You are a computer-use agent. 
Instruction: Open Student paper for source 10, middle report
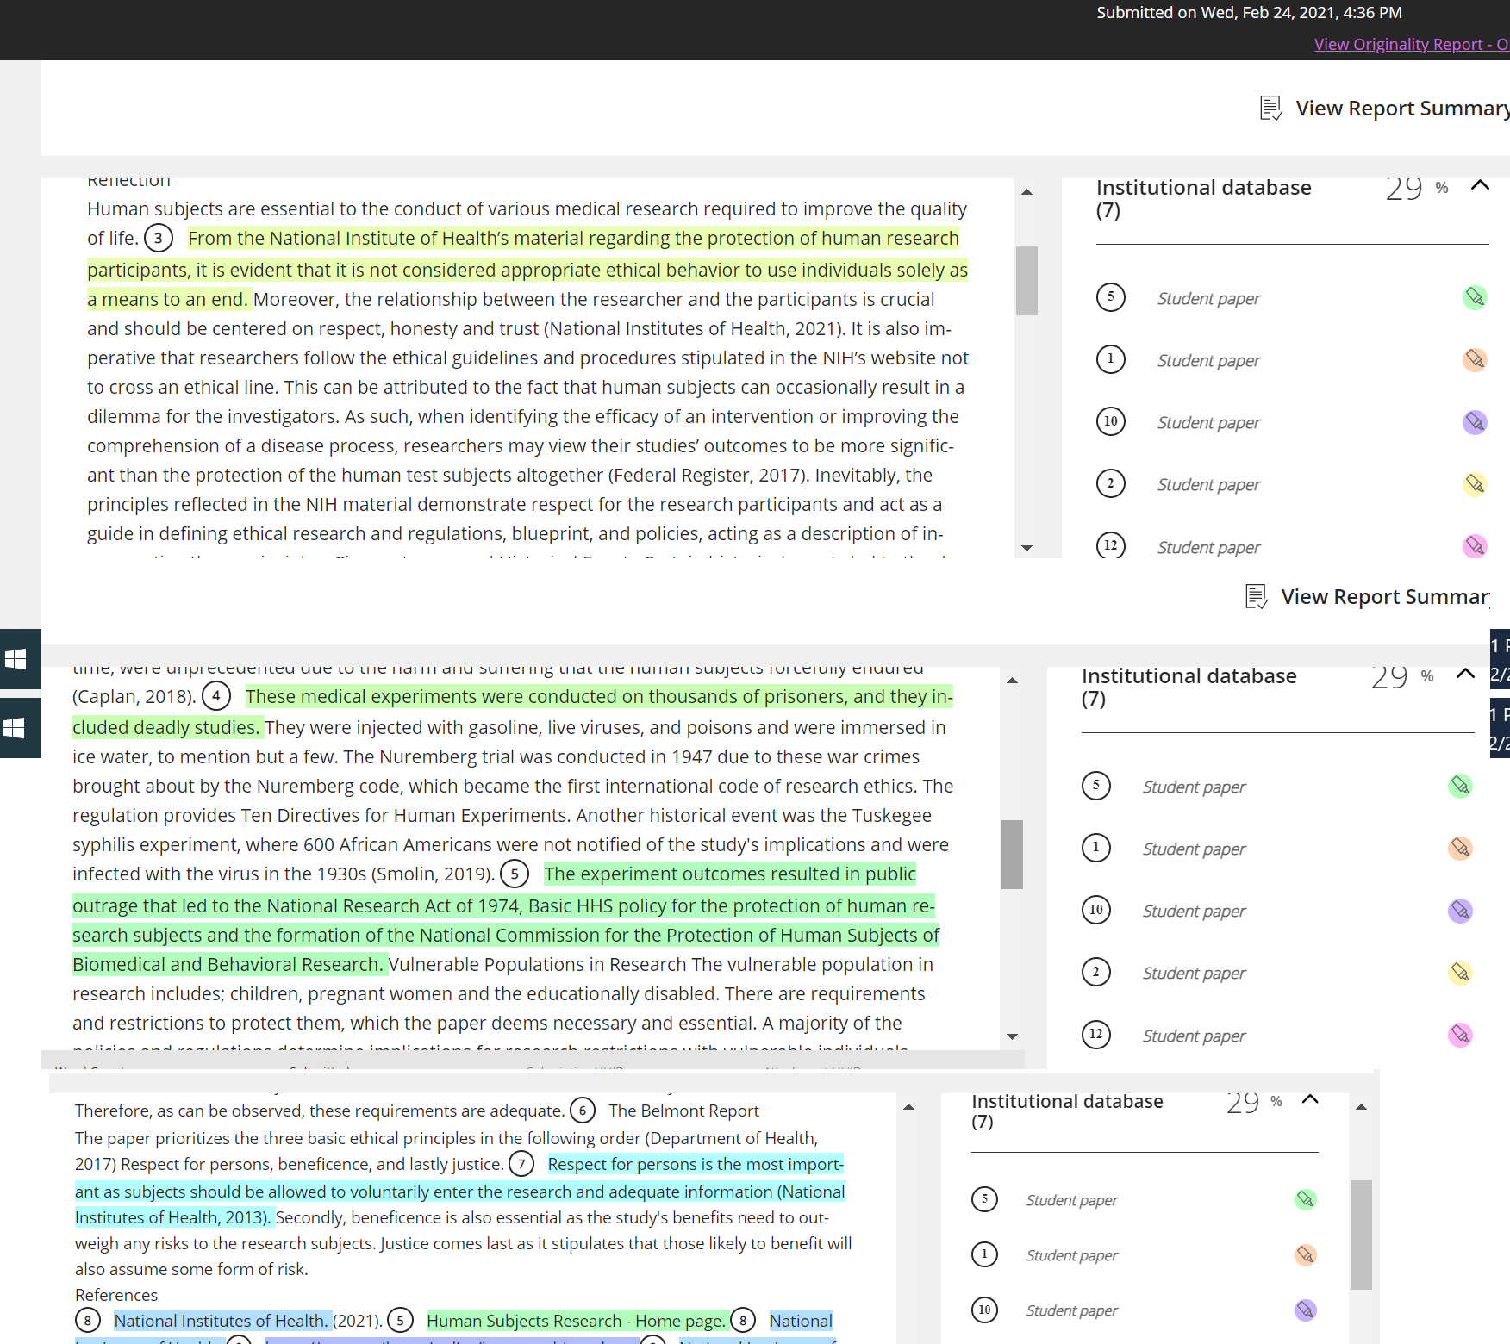(1194, 912)
